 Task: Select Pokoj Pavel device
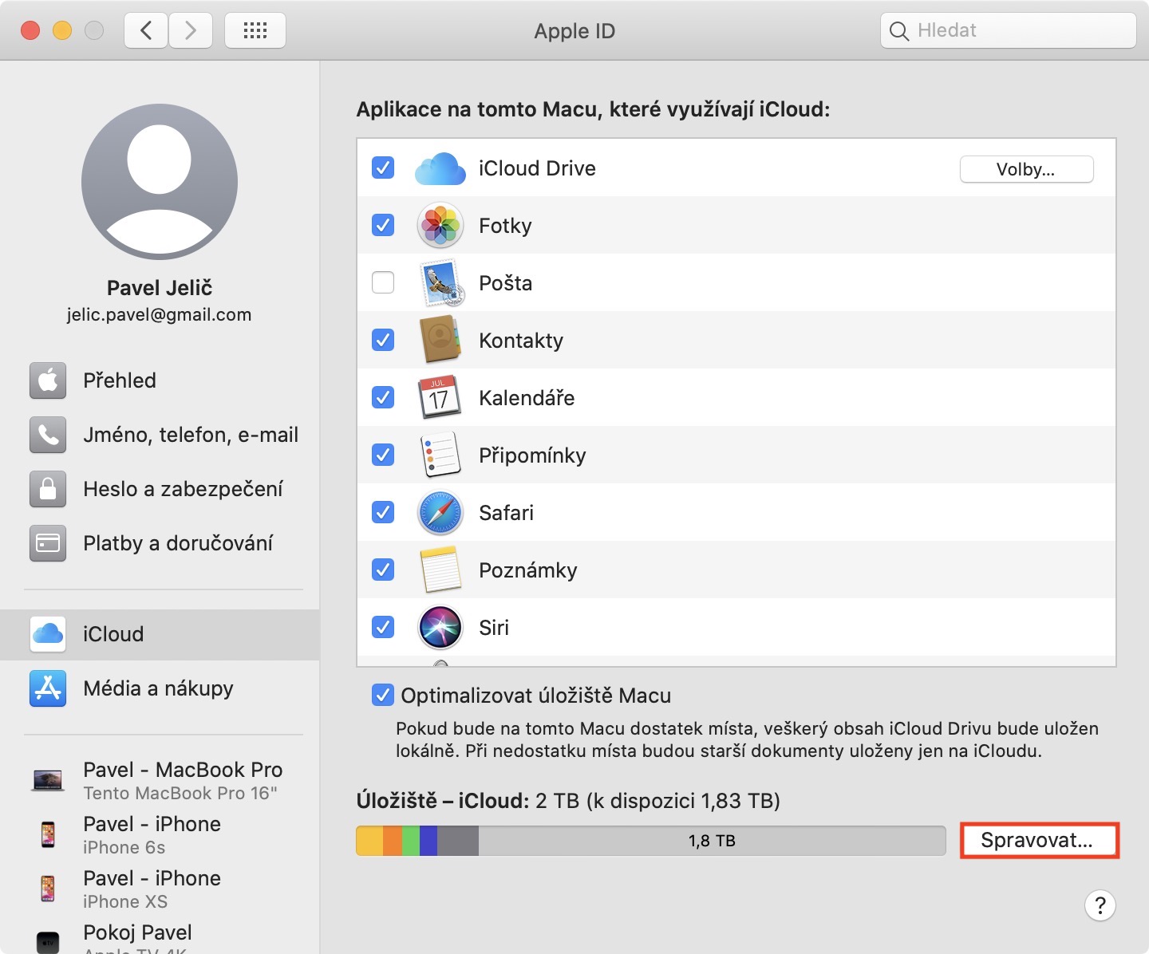pos(160,936)
